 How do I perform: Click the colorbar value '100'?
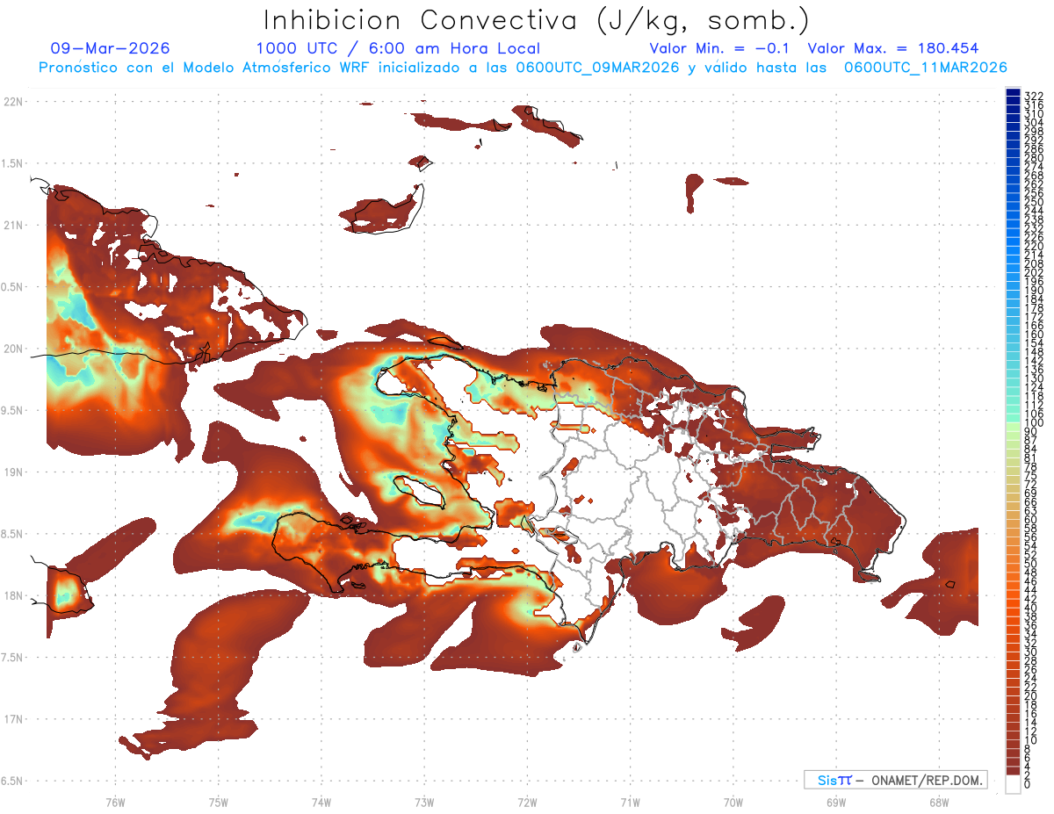coord(1034,423)
